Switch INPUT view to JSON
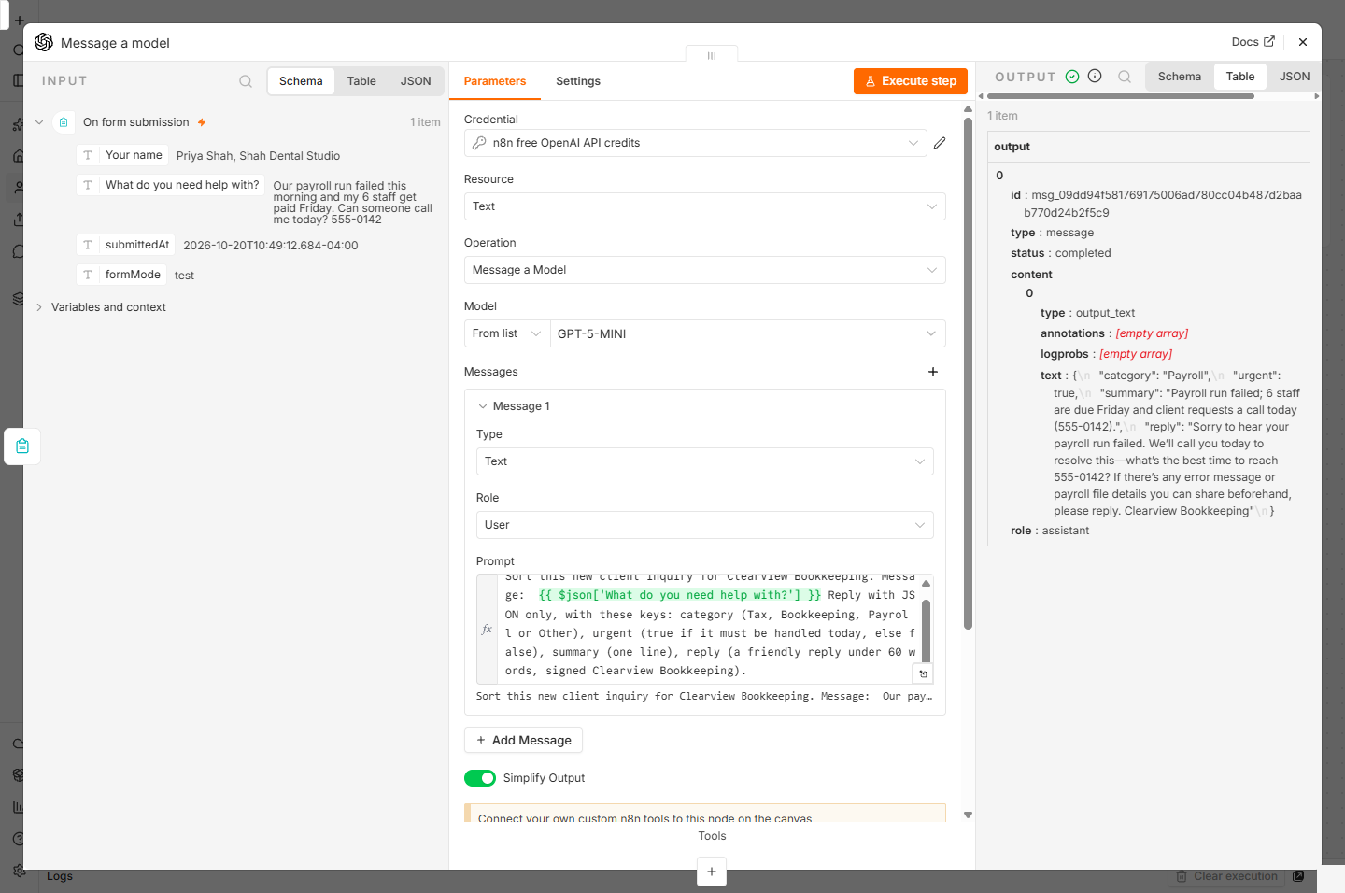Screen dimensions: 1345x893 (x=416, y=81)
